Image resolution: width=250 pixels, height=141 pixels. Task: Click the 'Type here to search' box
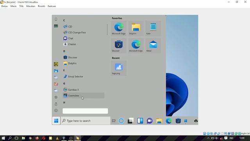coord(86,121)
